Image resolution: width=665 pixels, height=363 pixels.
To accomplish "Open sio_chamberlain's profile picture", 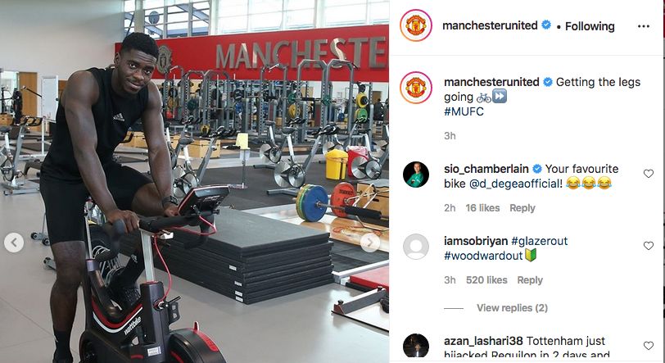I will pos(416,174).
